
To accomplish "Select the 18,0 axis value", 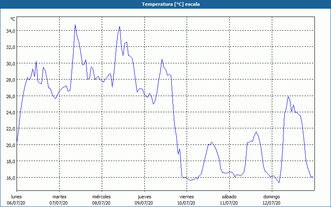I will tap(11, 161).
